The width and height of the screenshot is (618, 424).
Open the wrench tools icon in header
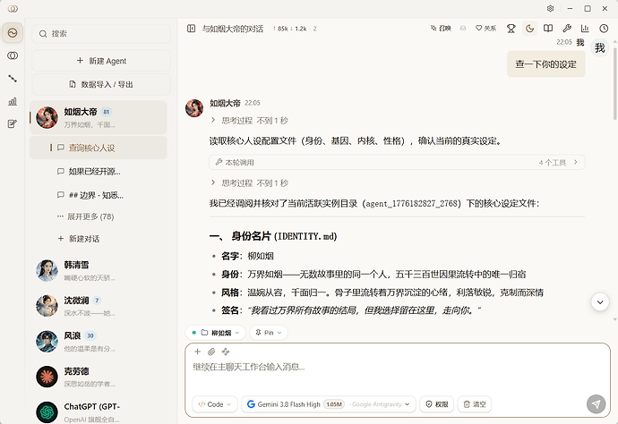click(567, 29)
